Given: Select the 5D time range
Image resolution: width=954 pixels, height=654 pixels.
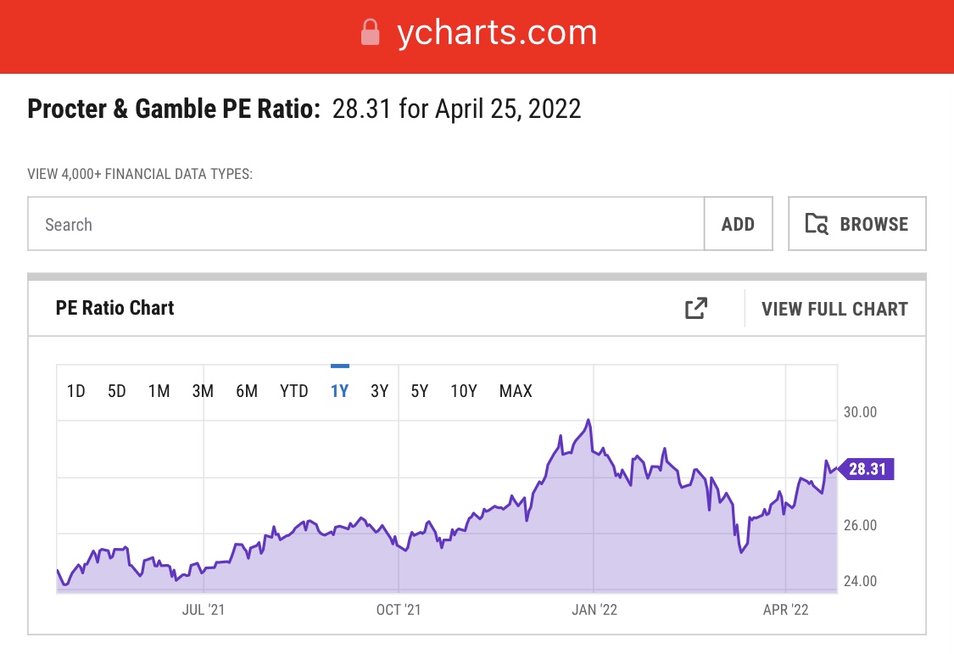Looking at the screenshot, I should pyautogui.click(x=117, y=391).
